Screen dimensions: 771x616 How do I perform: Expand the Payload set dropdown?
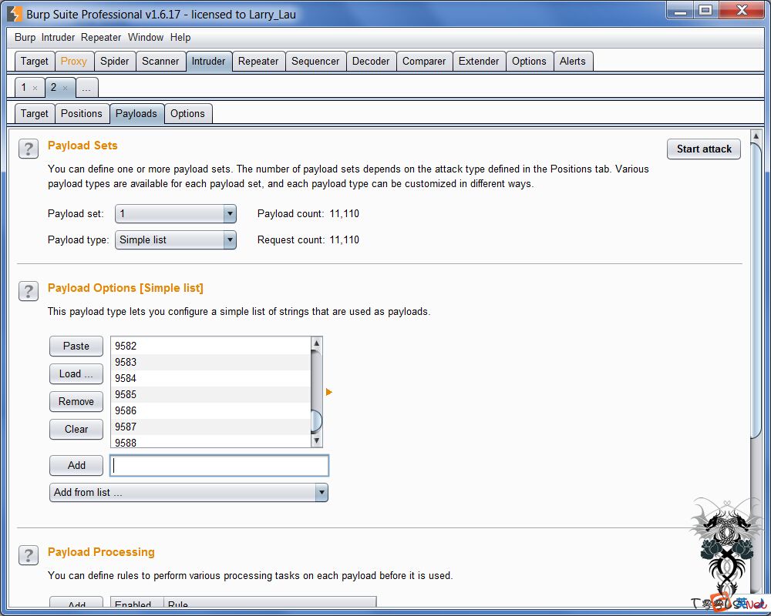click(x=229, y=213)
